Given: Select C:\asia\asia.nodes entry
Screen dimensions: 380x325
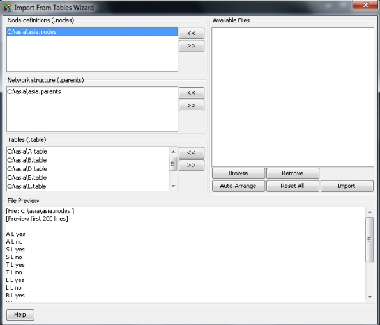Looking at the screenshot, I should tap(92, 32).
